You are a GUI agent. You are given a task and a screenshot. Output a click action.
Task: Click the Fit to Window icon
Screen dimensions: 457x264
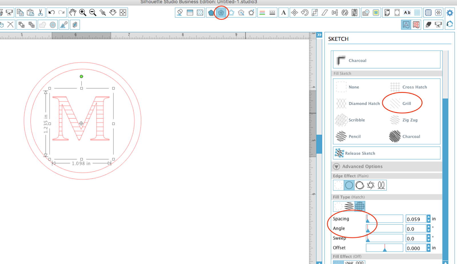coord(123,13)
